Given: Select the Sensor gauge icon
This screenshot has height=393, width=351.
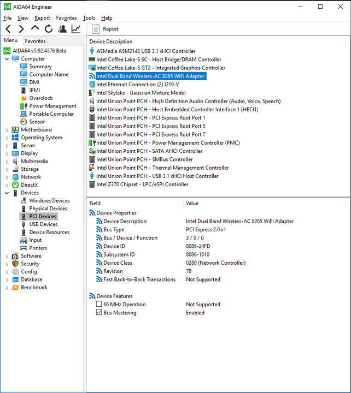Looking at the screenshot, I should pos(24,122).
